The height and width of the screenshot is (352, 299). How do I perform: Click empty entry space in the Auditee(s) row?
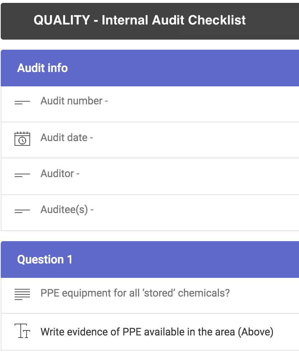coord(195,213)
